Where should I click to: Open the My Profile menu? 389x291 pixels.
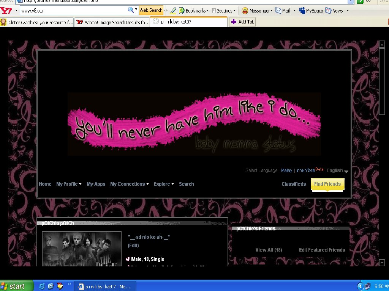point(69,184)
